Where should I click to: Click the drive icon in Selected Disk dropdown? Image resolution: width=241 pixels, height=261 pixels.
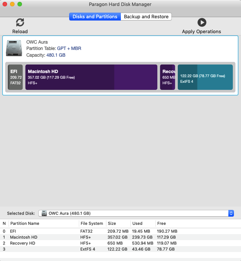44,213
